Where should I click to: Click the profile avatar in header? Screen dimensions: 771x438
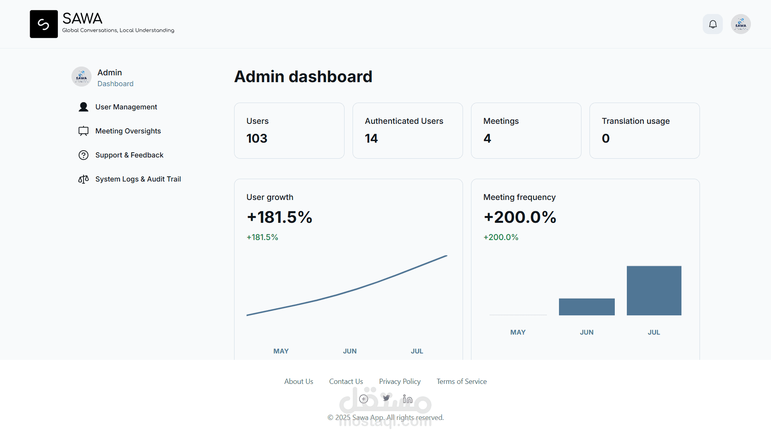point(740,24)
